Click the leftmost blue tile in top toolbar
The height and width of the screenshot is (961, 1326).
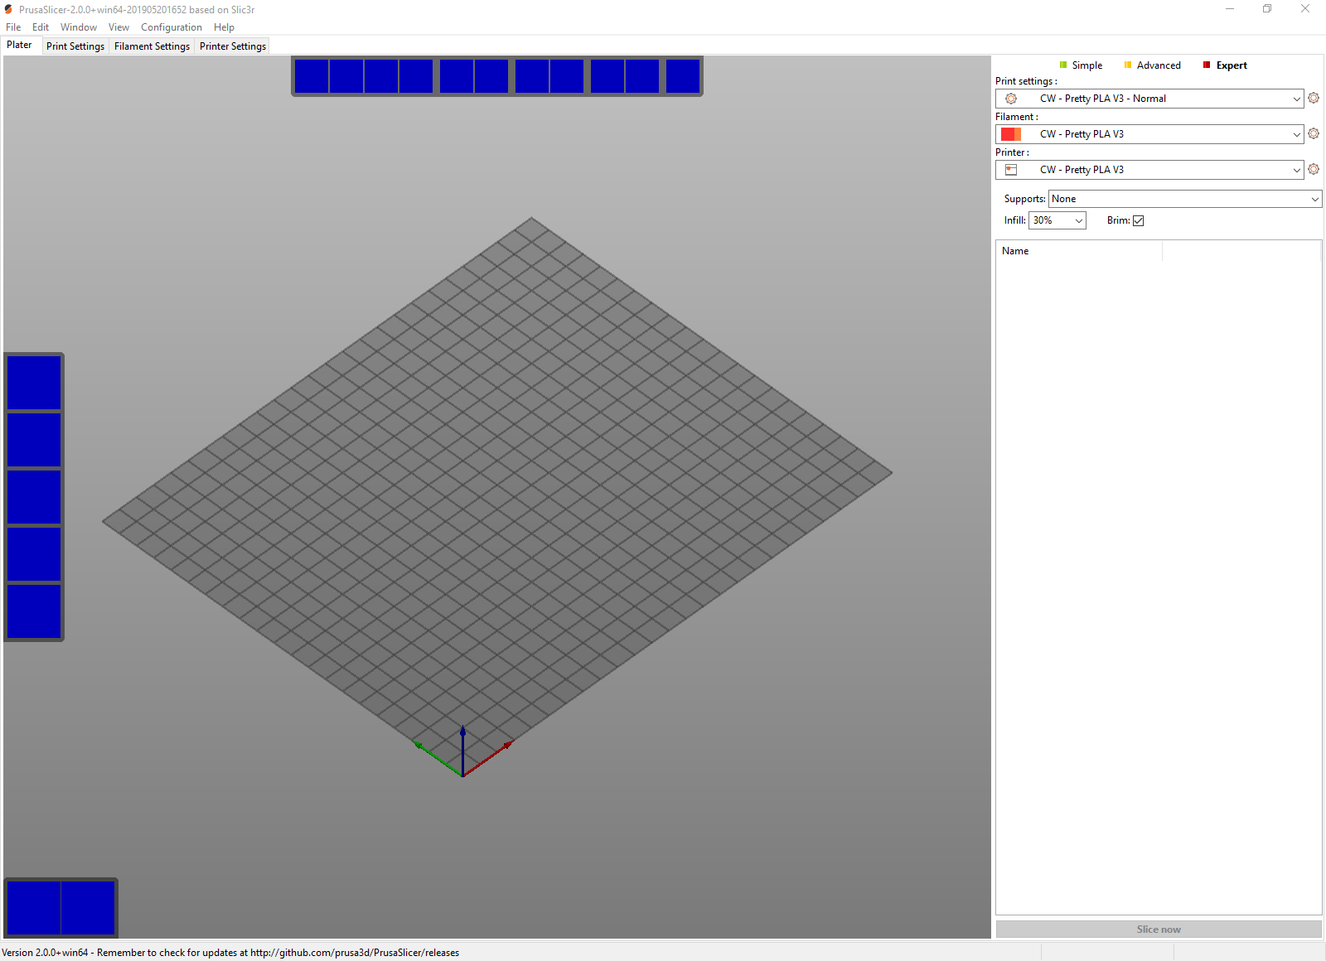tap(312, 76)
